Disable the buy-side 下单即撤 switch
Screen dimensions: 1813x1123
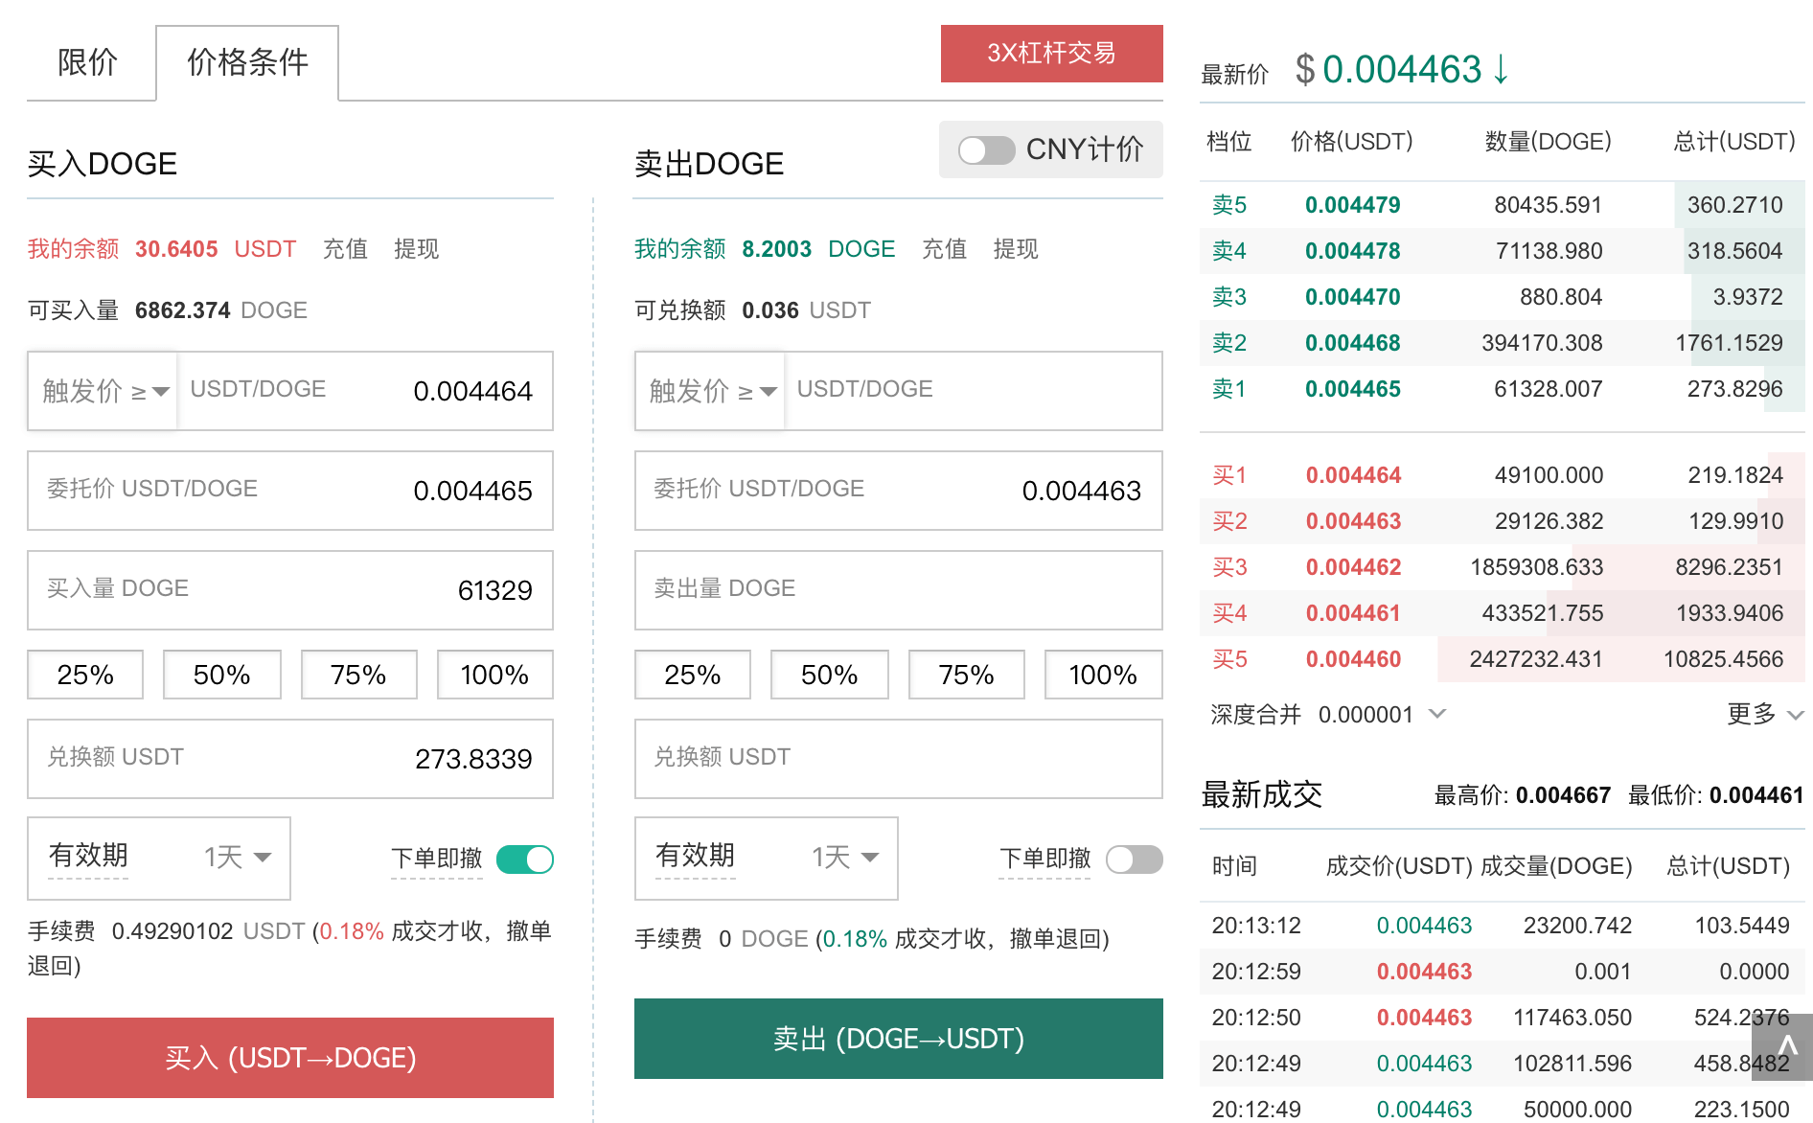[x=525, y=859]
